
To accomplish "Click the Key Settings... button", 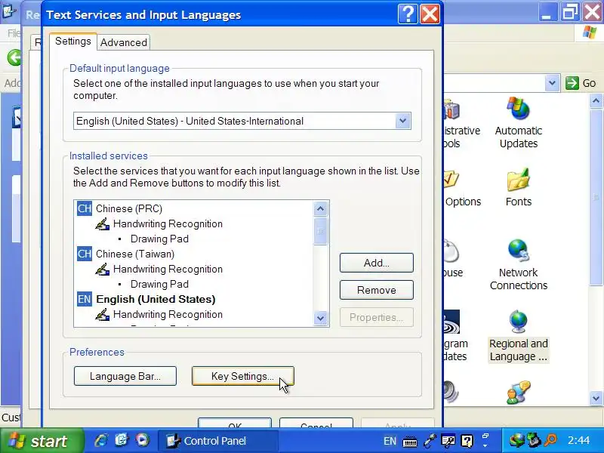I will tap(242, 376).
